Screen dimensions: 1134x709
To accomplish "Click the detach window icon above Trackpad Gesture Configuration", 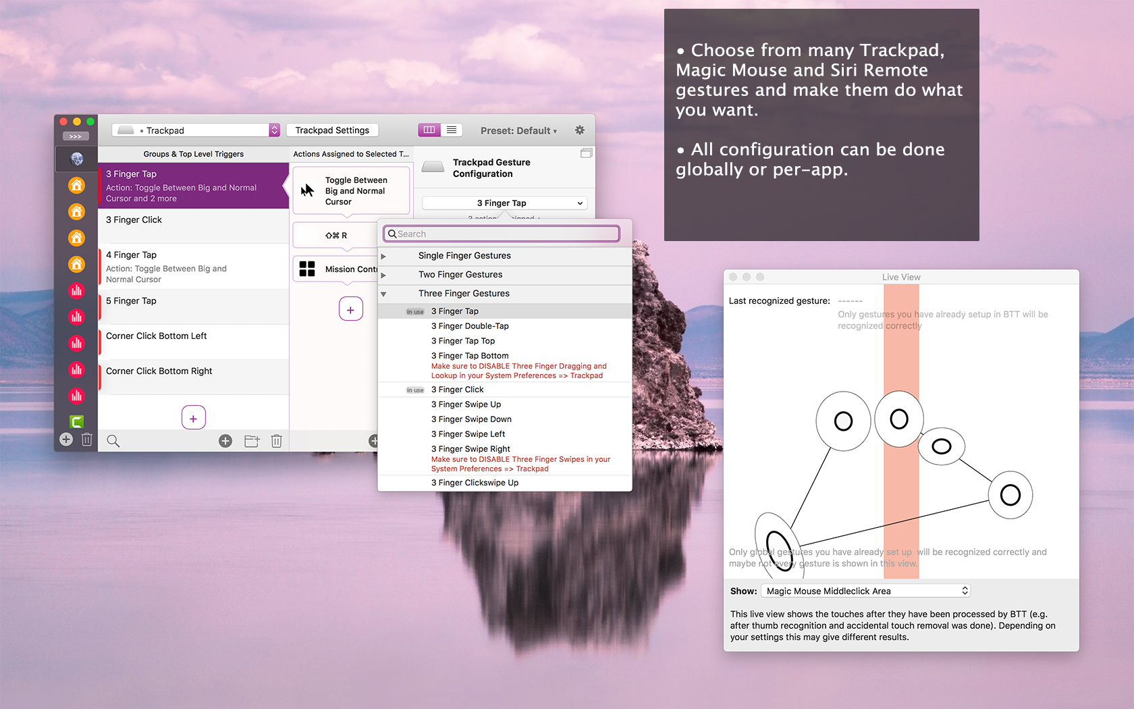I will click(586, 153).
